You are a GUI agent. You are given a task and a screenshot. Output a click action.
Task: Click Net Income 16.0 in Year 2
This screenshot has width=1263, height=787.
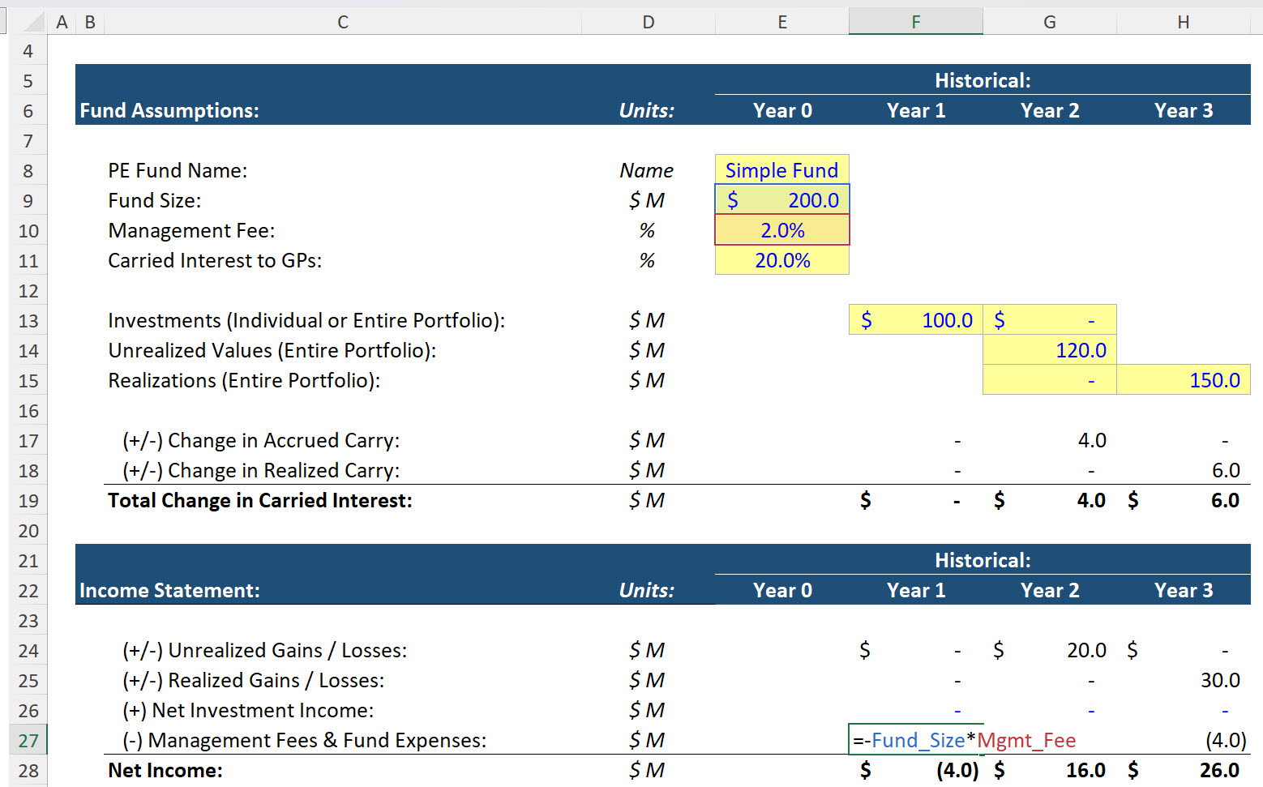[x=1085, y=770]
